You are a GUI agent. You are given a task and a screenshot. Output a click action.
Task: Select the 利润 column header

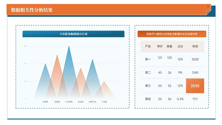click(195, 46)
